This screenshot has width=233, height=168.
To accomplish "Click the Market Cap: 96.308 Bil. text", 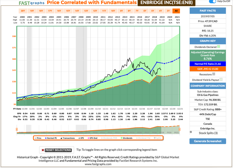I will point(208,100).
